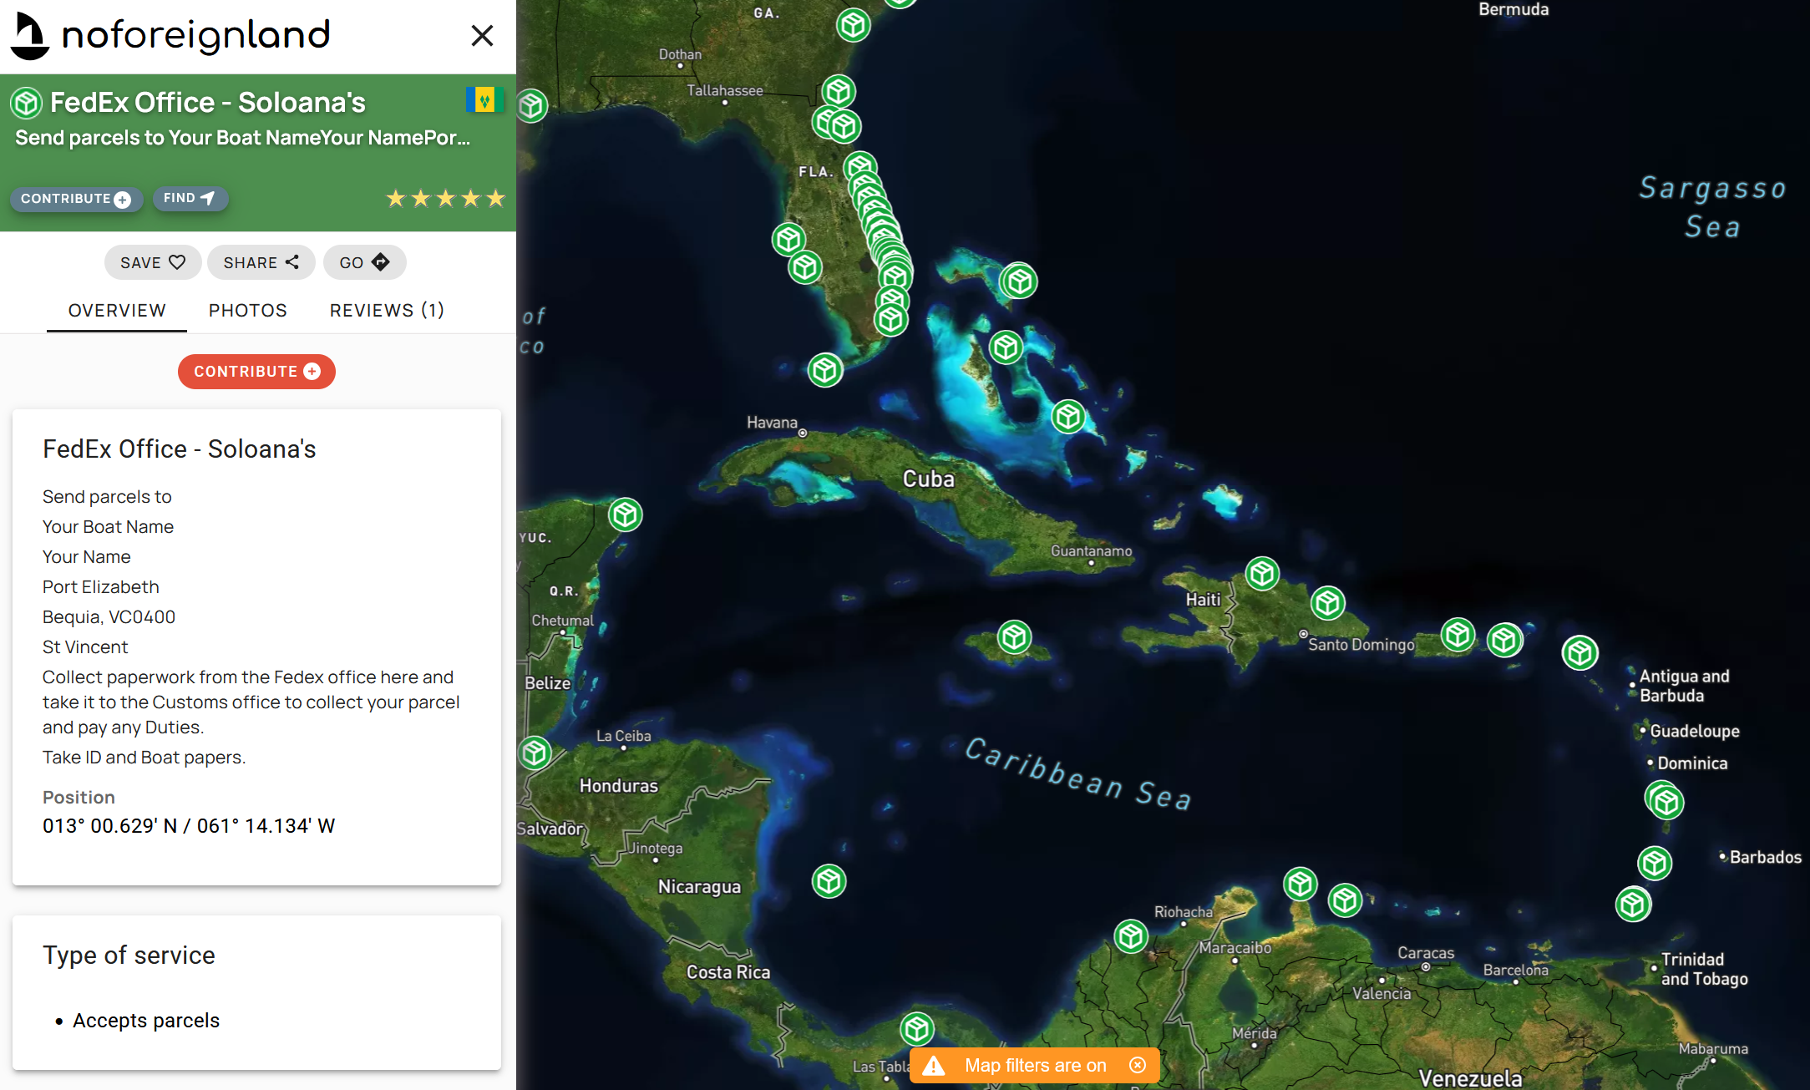Select the parcel marker east of Nicaragua

[829, 881]
